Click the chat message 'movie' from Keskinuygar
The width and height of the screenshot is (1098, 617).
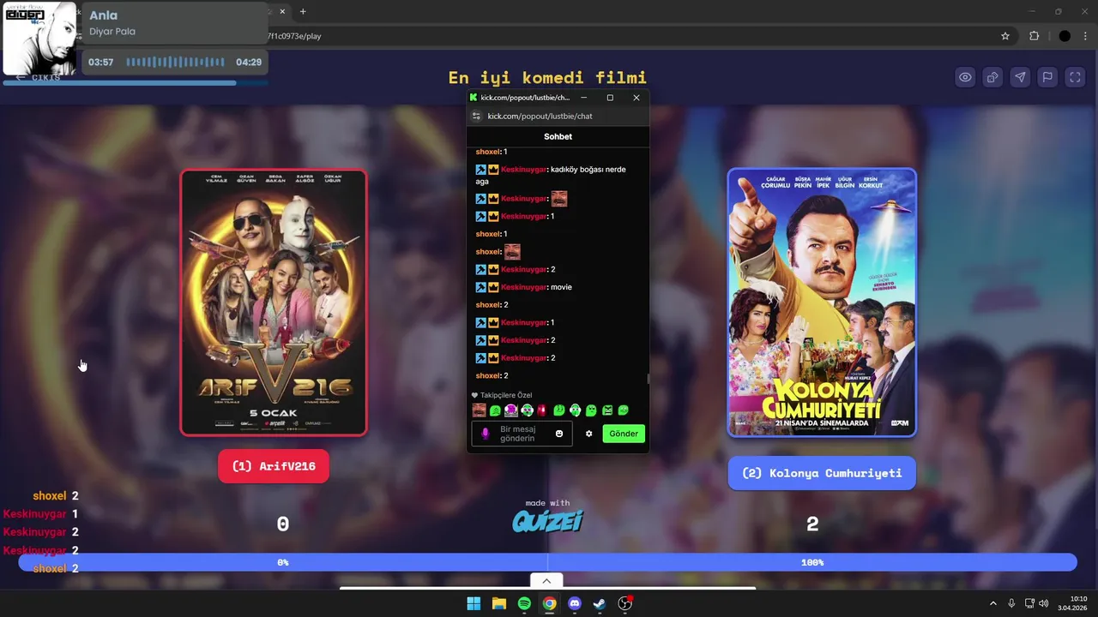[561, 287]
